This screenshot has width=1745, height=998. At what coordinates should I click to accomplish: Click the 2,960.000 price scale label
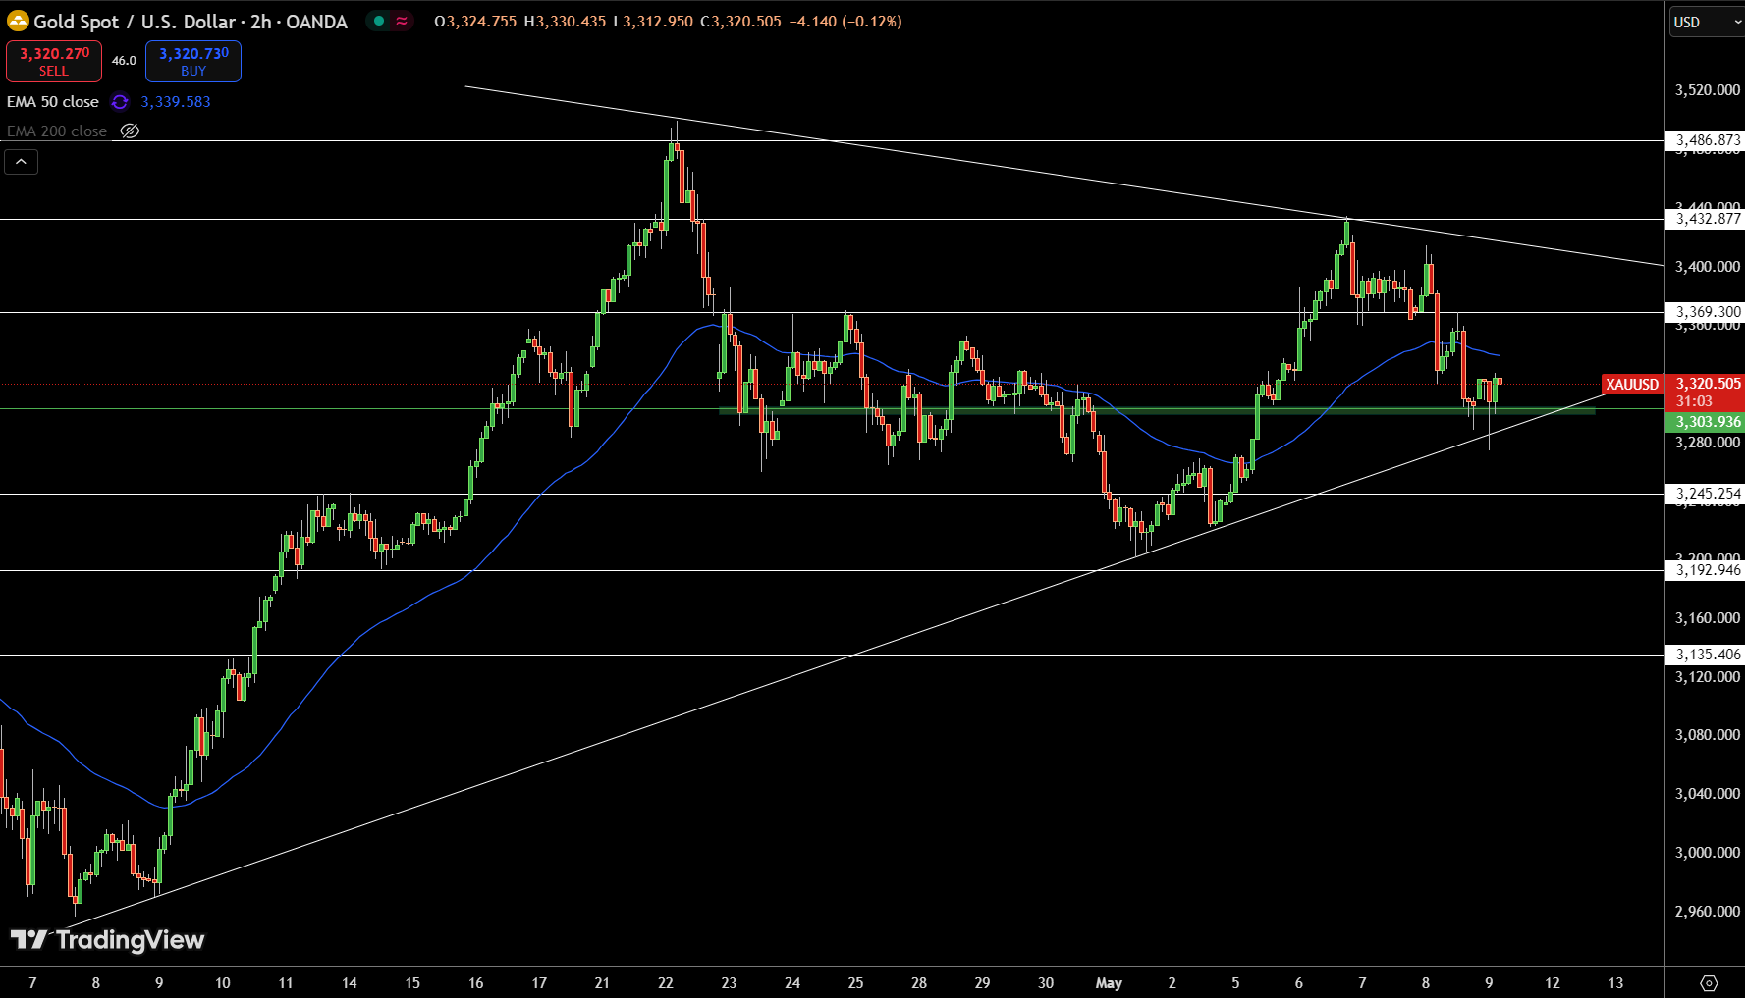(x=1707, y=912)
